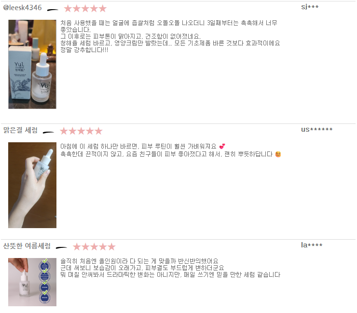Click the pink hearts emoji in second review
The height and width of the screenshot is (313, 357).
click(222, 146)
